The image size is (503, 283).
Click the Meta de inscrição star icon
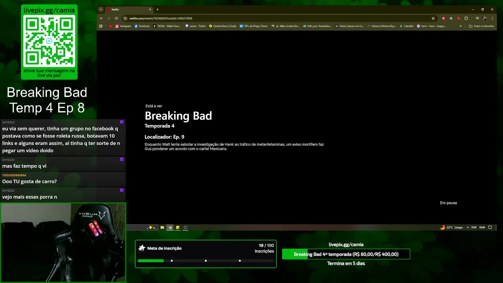(142, 248)
